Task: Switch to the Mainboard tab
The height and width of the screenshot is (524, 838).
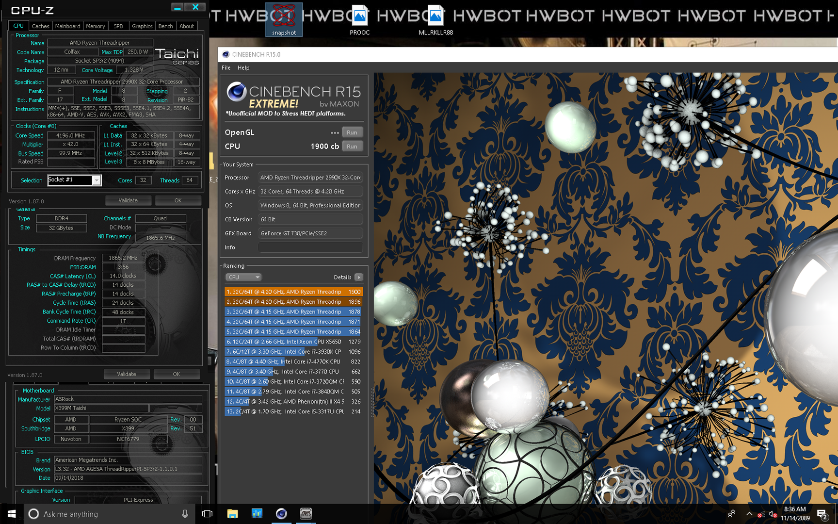Action: pos(67,26)
